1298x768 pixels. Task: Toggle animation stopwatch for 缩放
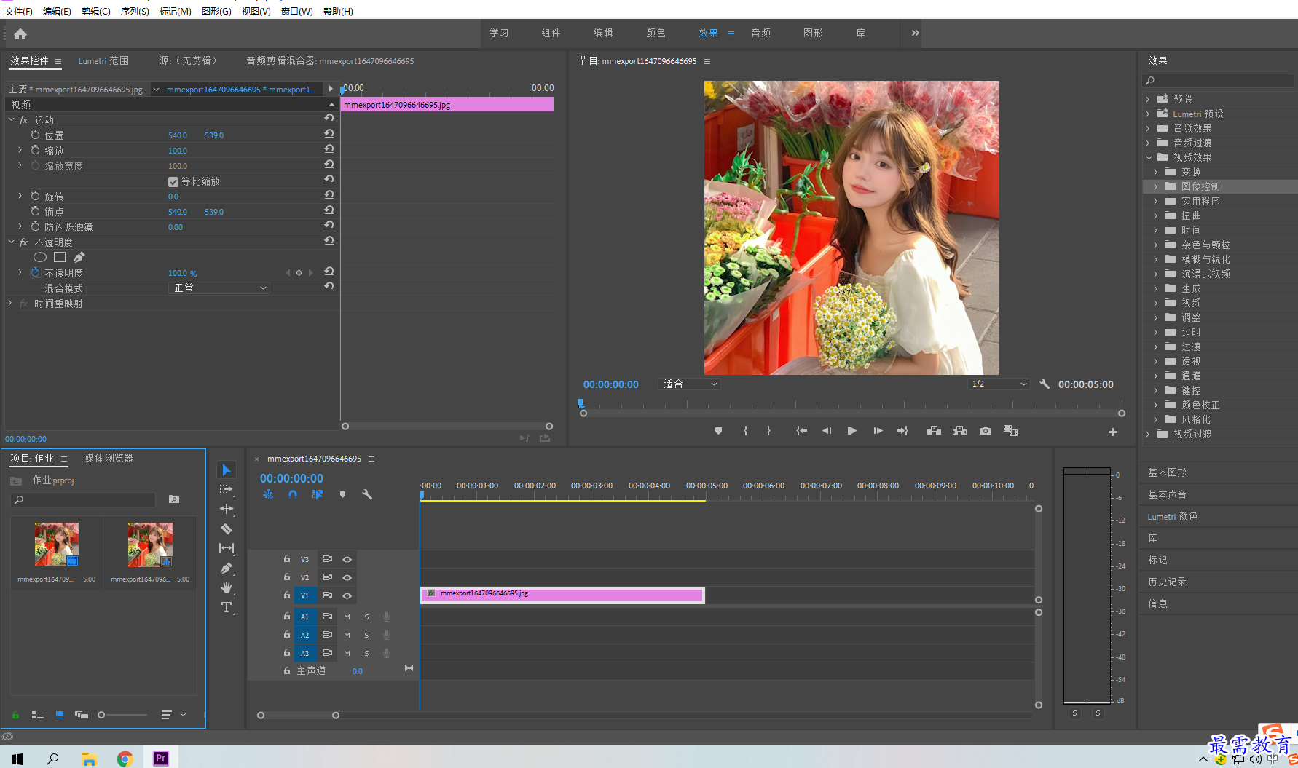(x=35, y=150)
